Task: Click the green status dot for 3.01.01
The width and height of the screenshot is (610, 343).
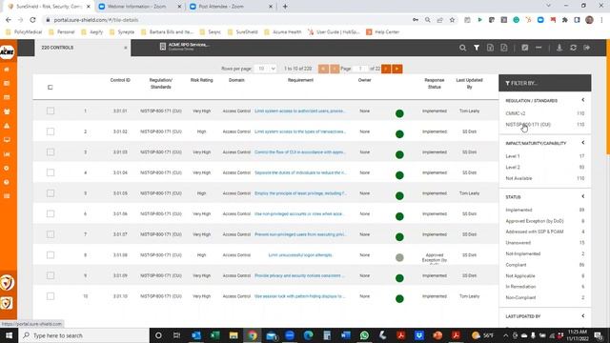Action: [399, 113]
